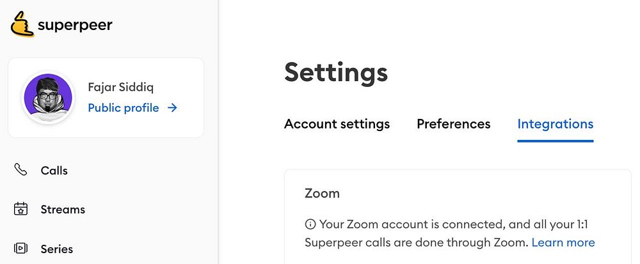The height and width of the screenshot is (264, 640).
Task: Click the info icon in Zoom section
Action: pos(310,224)
